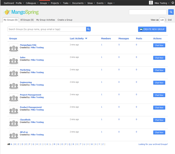Open the MangoApps FAQ group link

coord(28,45)
